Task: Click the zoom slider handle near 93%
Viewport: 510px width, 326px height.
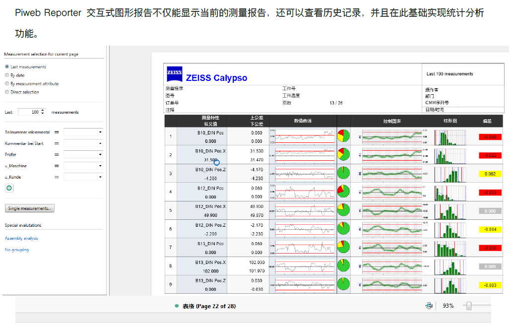Action: (469, 306)
